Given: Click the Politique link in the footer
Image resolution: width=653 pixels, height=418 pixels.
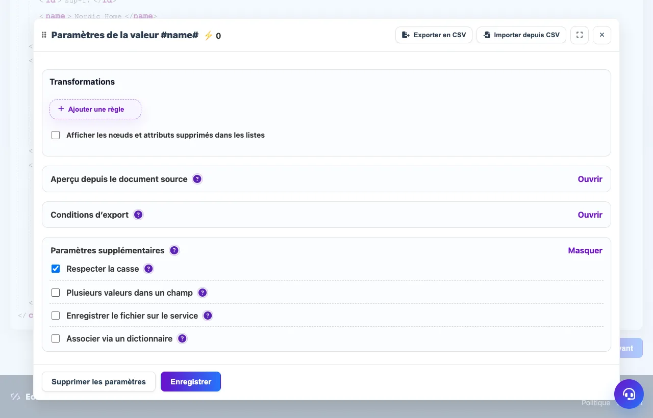Looking at the screenshot, I should click(x=596, y=403).
